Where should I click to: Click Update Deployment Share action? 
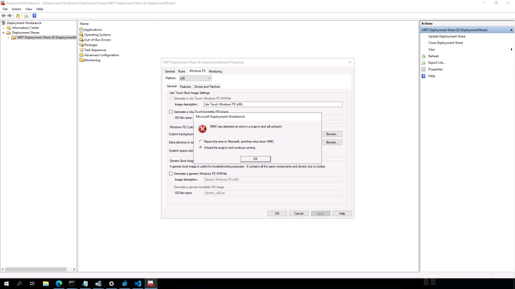(x=447, y=36)
